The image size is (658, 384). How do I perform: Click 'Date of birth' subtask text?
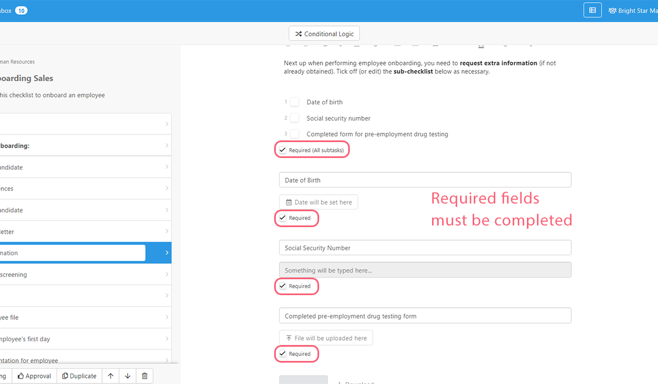point(325,102)
